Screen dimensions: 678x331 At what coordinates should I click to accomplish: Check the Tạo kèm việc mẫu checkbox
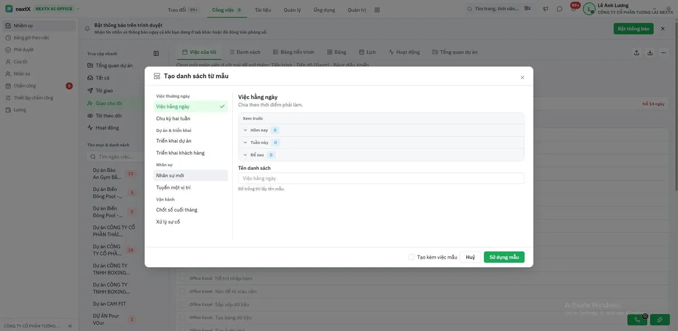(411, 257)
